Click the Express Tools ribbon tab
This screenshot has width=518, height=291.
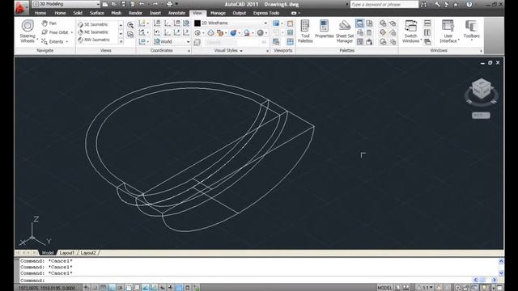point(266,13)
